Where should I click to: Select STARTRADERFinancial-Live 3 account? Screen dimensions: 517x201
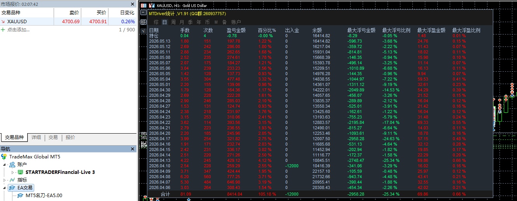click(x=60, y=172)
